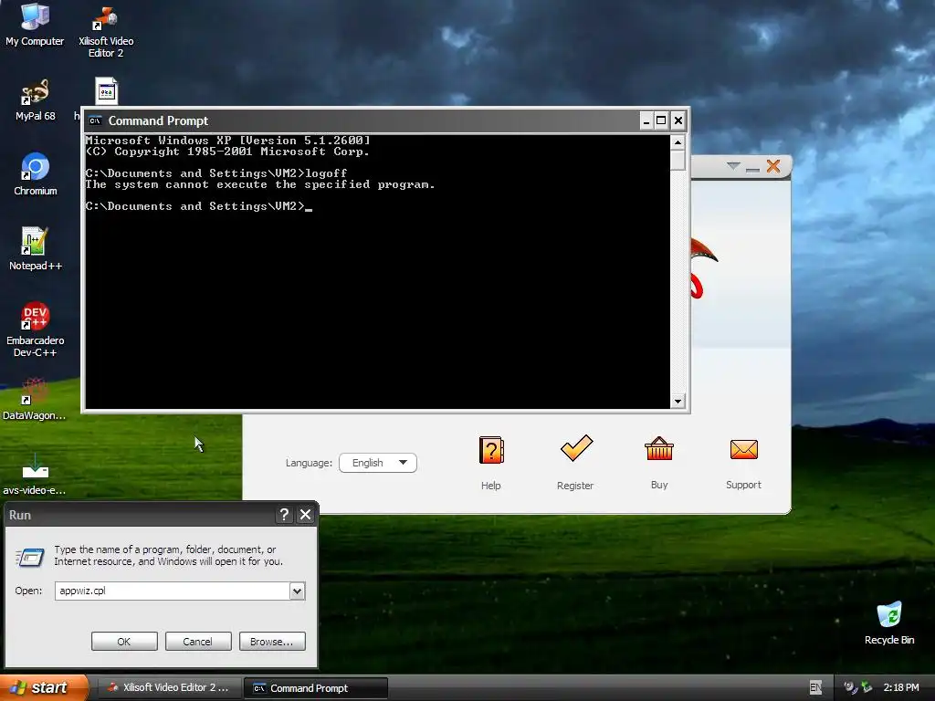
Task: Click the Run dialog title bar text
Action: point(20,515)
